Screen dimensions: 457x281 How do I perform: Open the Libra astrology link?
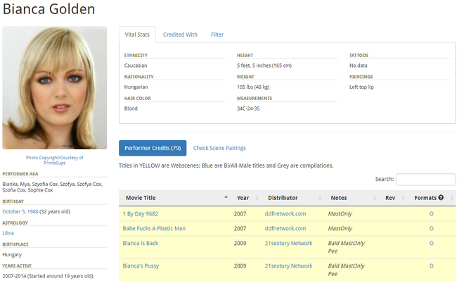pos(8,233)
